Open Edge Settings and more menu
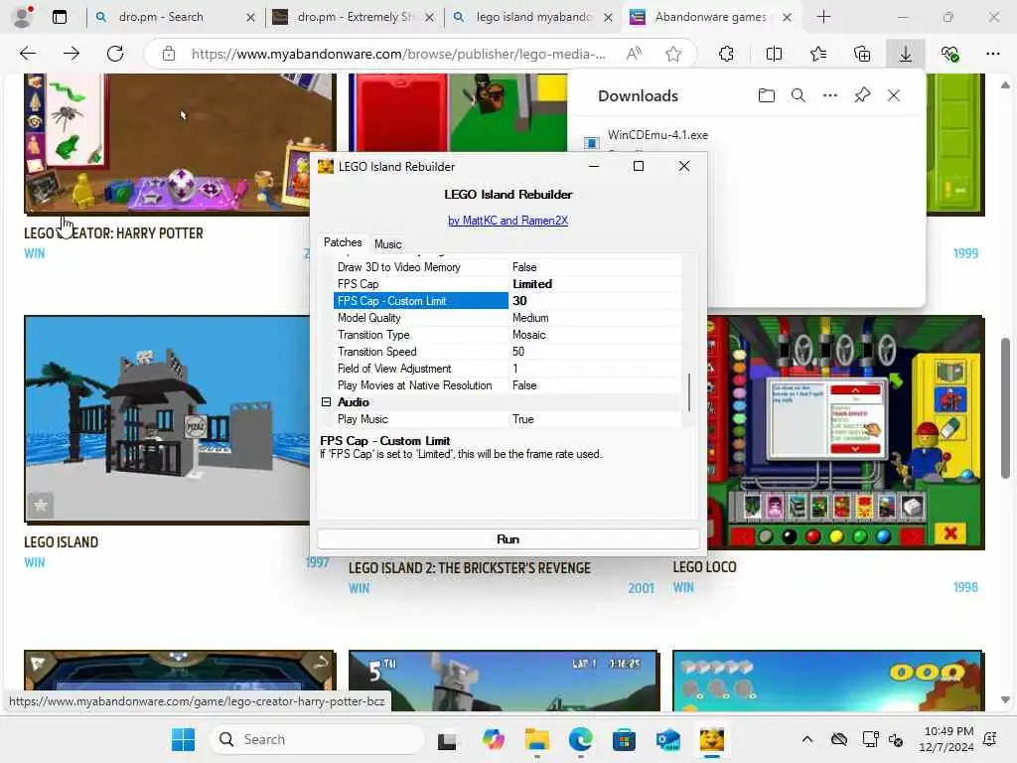The width and height of the screenshot is (1017, 763). (x=993, y=54)
